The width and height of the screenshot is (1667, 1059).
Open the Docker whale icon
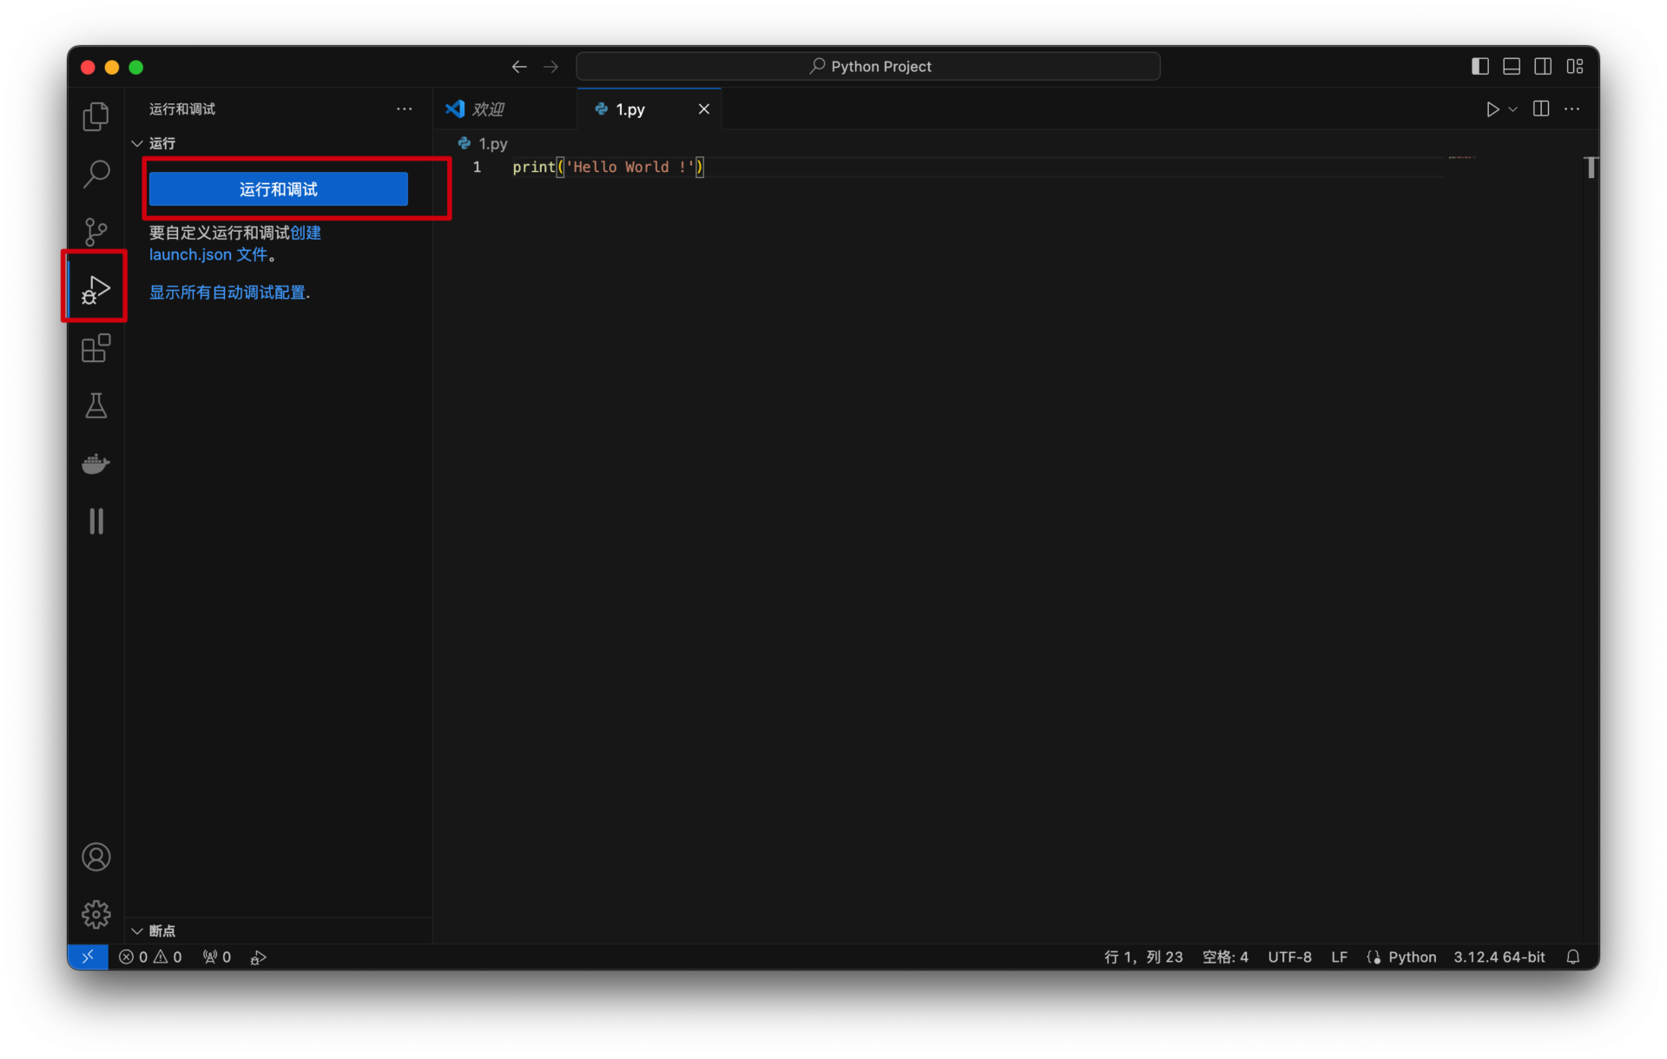tap(96, 464)
